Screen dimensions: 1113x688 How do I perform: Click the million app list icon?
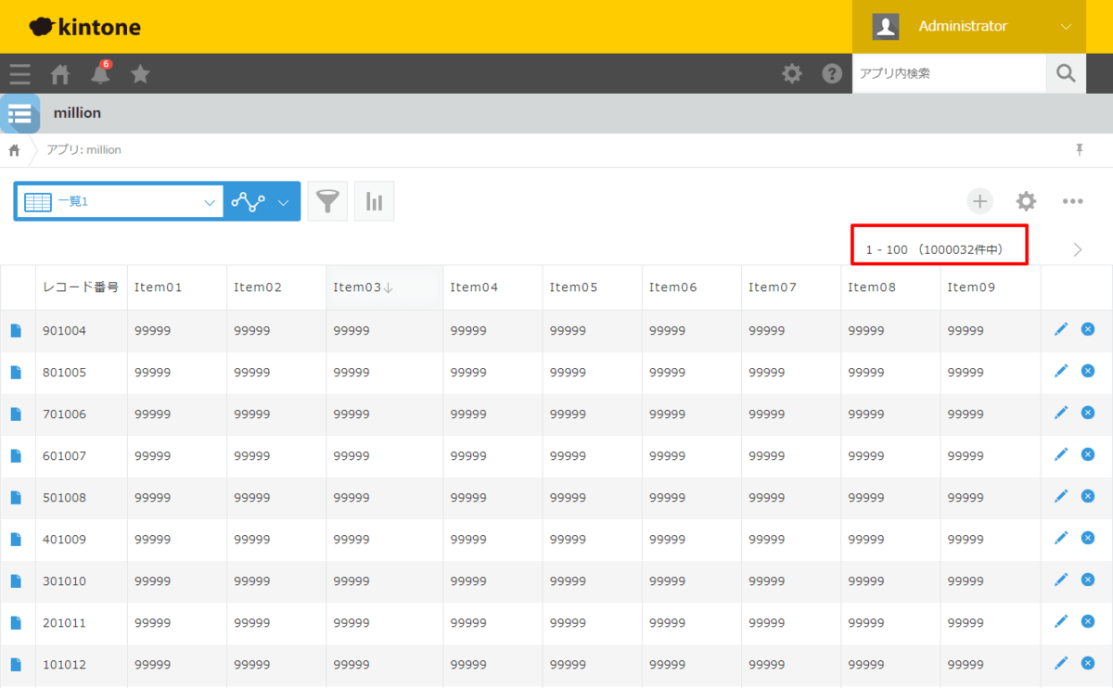[19, 114]
